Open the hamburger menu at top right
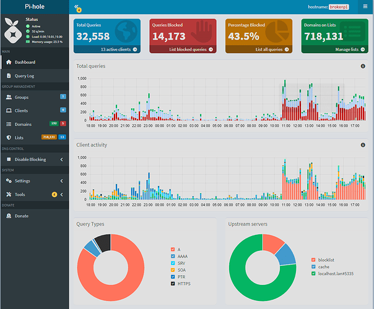374x309 pixels. tap(365, 7)
